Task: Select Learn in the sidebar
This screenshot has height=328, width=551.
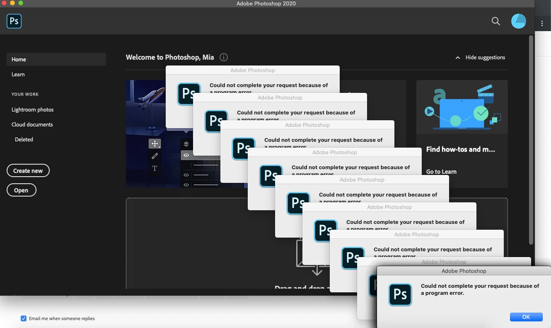Action: point(18,74)
